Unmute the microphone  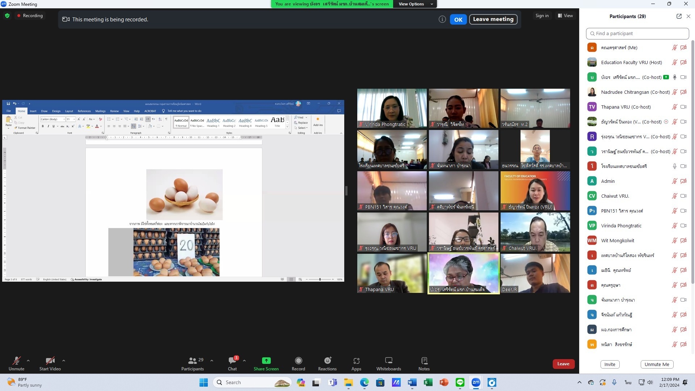(x=16, y=361)
